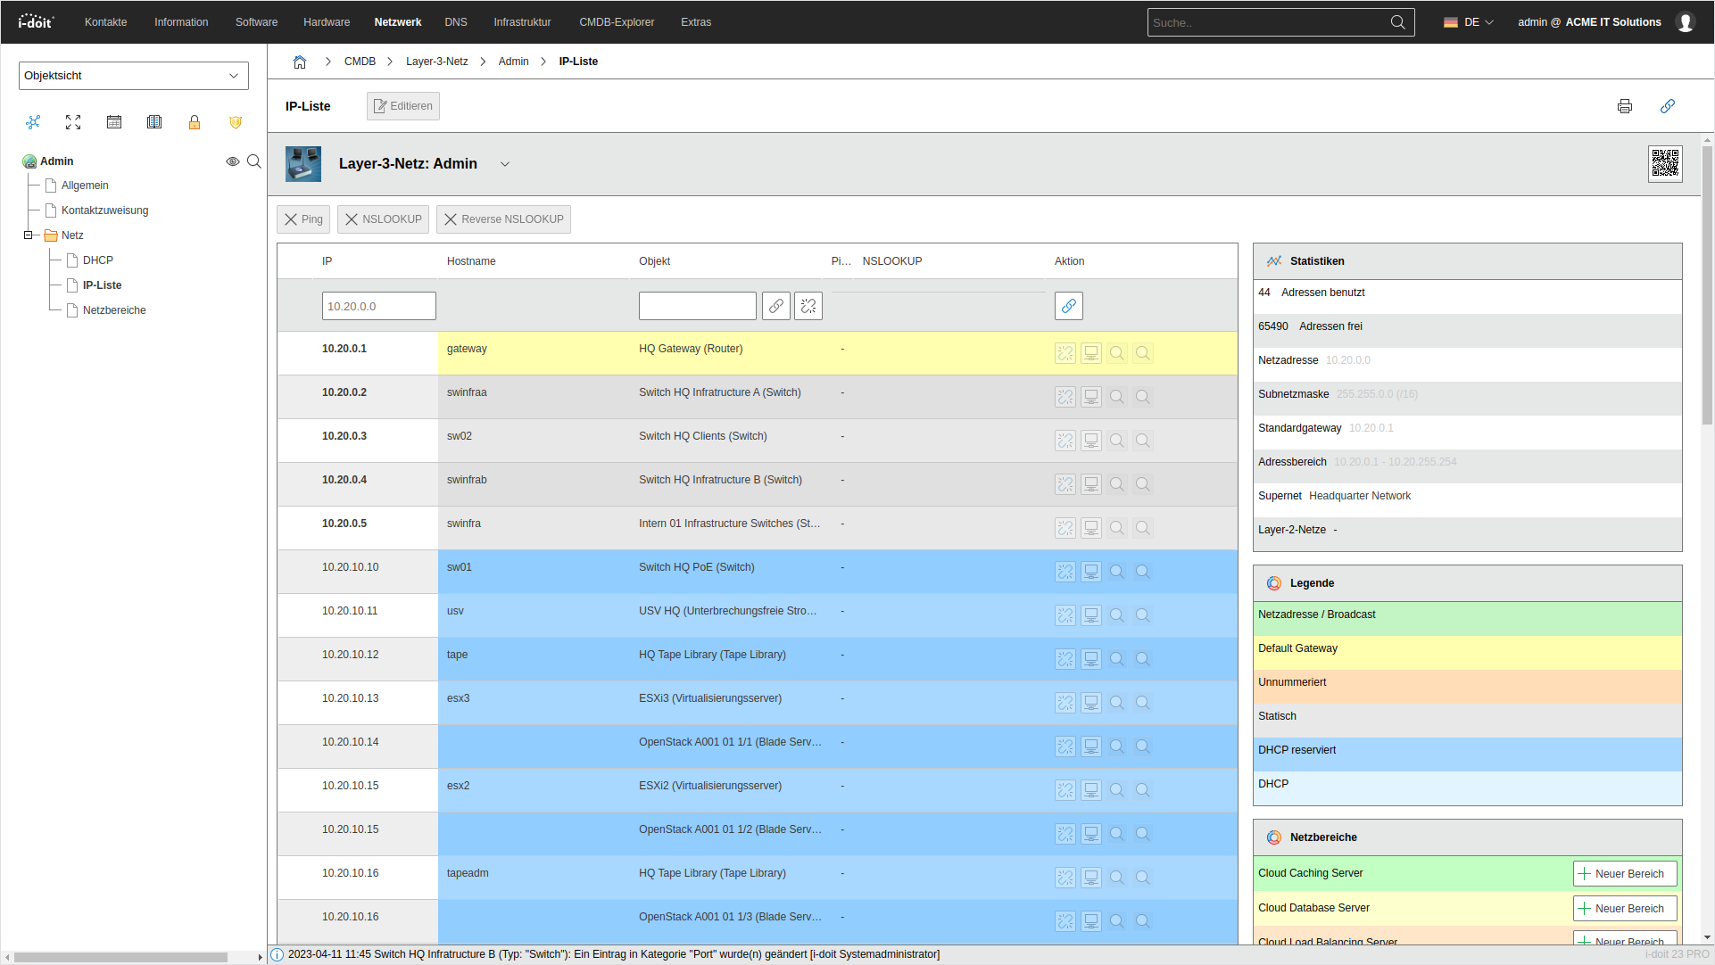Open the Netzwerk menu
Viewport: 1715px width, 965px height.
397,21
